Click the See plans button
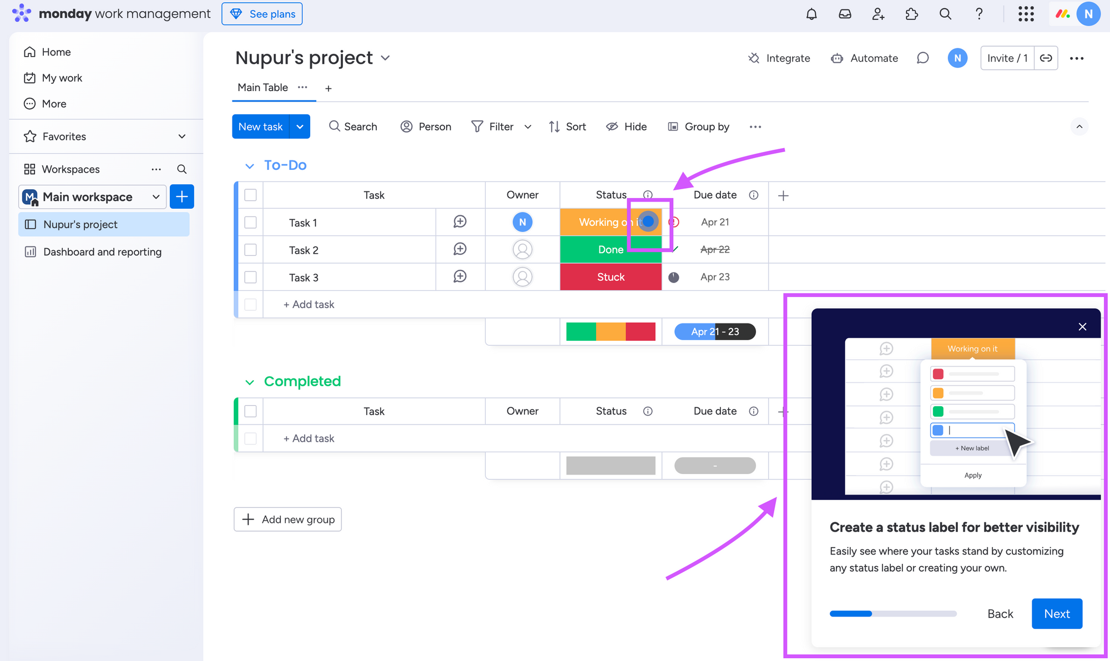 (262, 14)
